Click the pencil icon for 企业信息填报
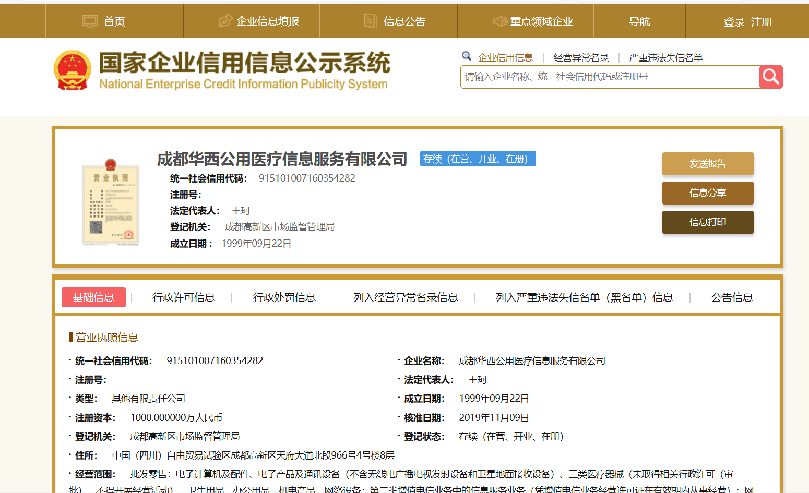 tap(225, 21)
